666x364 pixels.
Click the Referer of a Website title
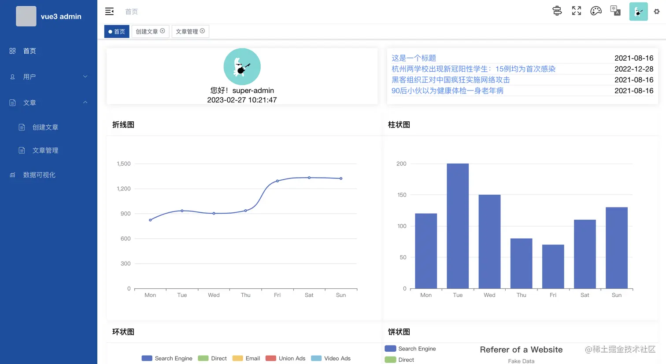pos(521,349)
